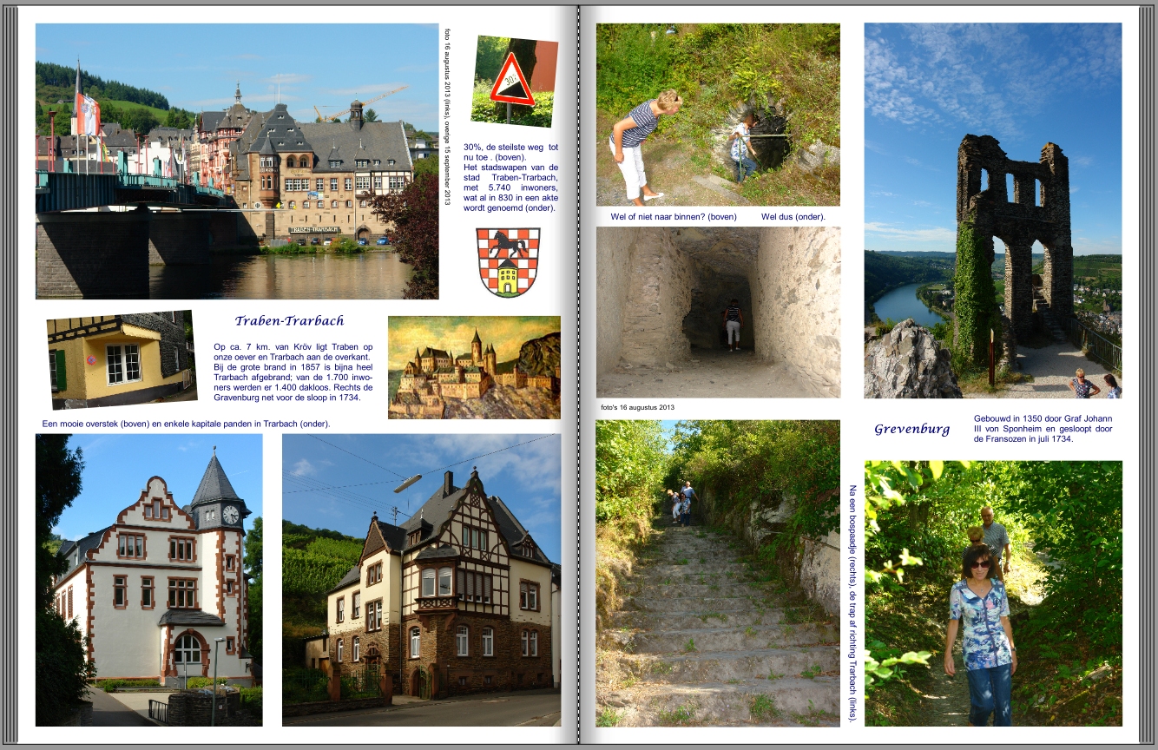Select the Traben-Trarbach coat of arms image
Image resolution: width=1158 pixels, height=750 pixels.
tap(508, 262)
